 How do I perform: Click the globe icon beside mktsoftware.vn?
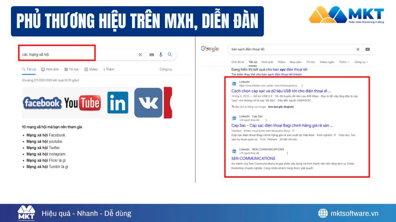(x=323, y=213)
